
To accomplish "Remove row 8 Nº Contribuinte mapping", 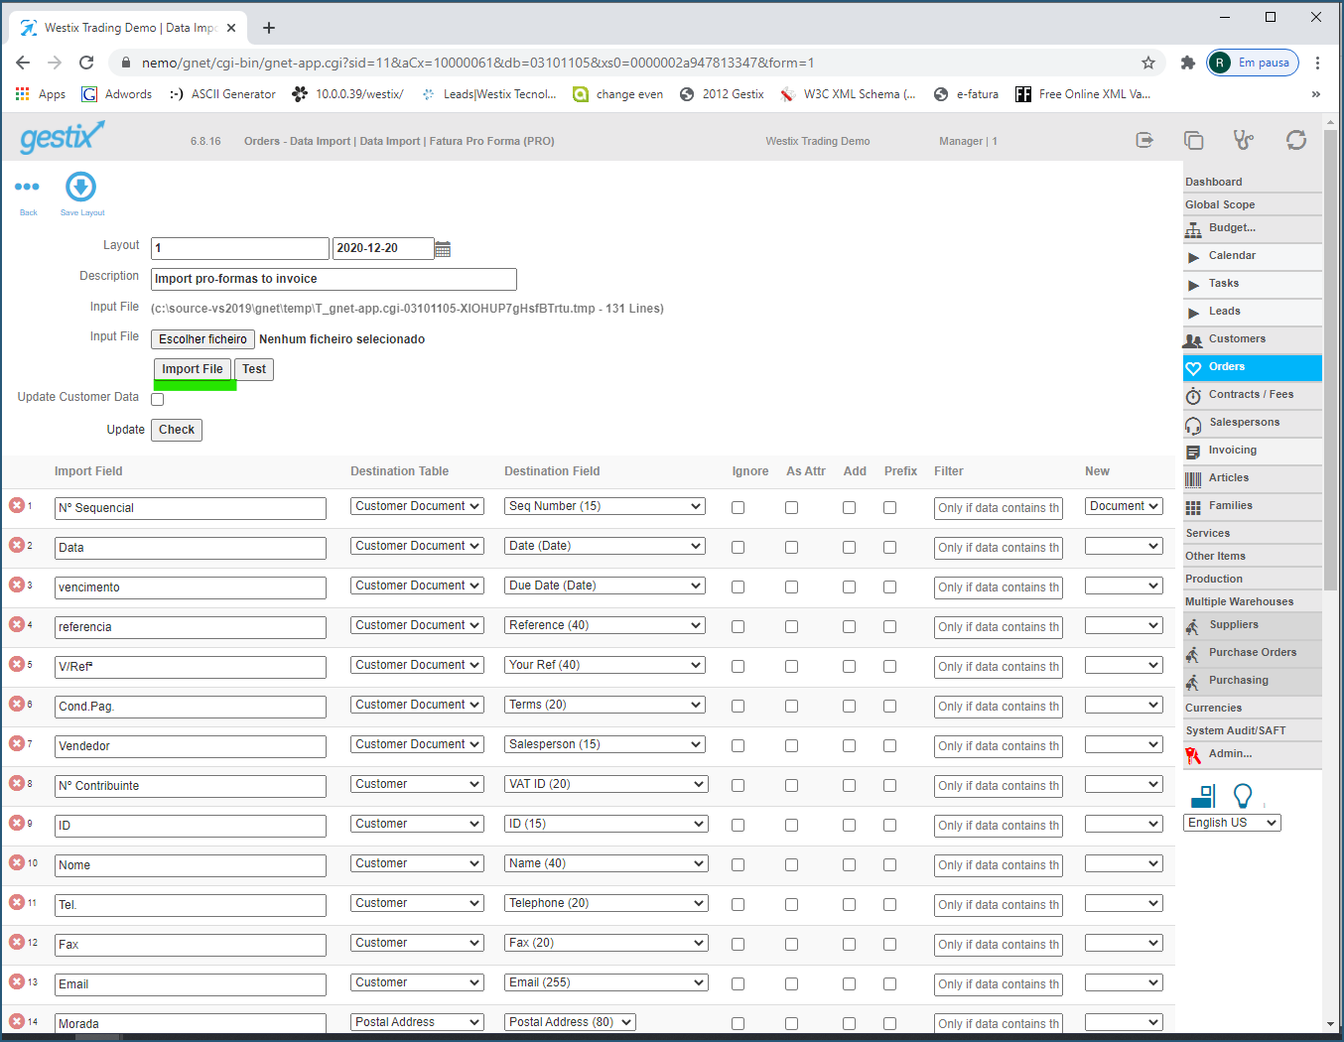I will (x=17, y=783).
